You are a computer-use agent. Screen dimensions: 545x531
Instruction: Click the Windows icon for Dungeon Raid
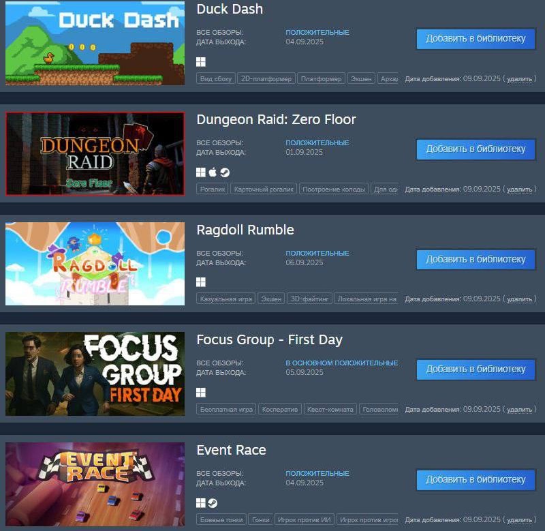click(201, 172)
